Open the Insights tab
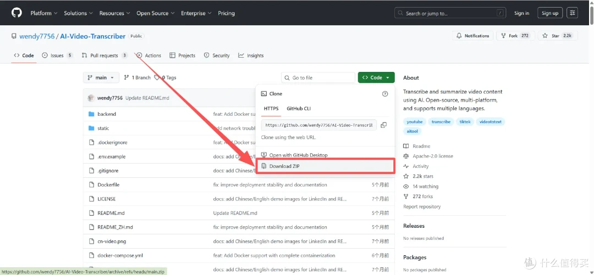Image resolution: width=594 pixels, height=275 pixels. point(251,55)
